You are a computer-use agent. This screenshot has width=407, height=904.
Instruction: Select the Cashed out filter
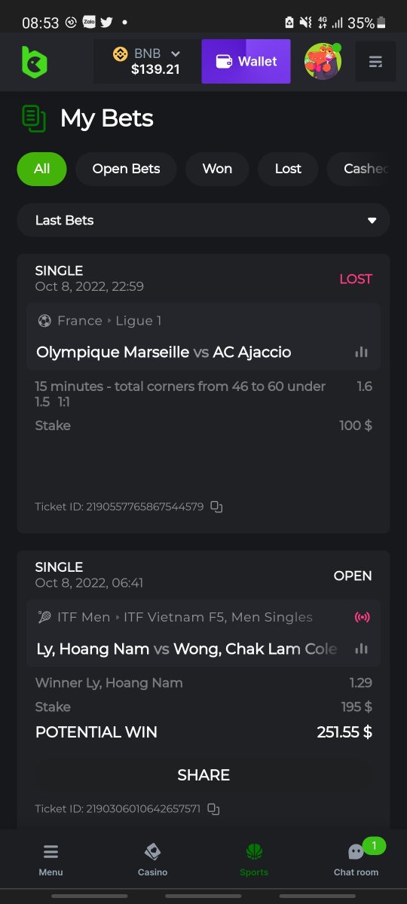pos(366,169)
